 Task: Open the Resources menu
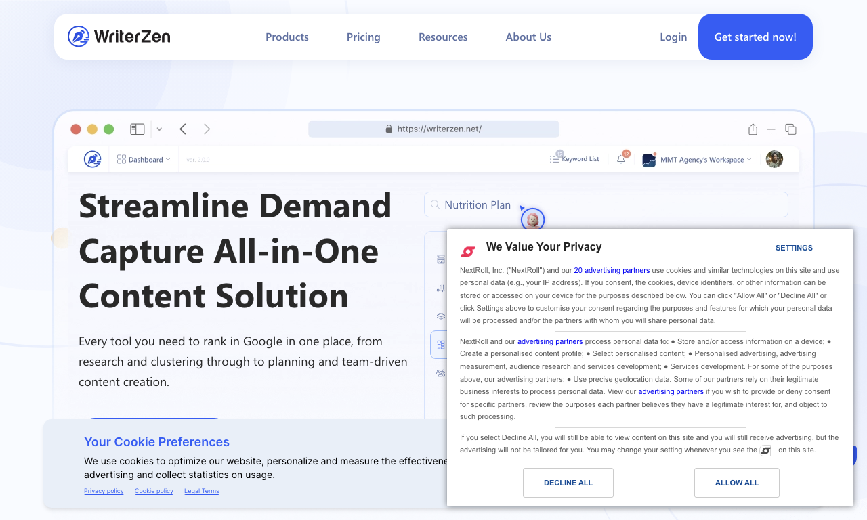(x=443, y=37)
